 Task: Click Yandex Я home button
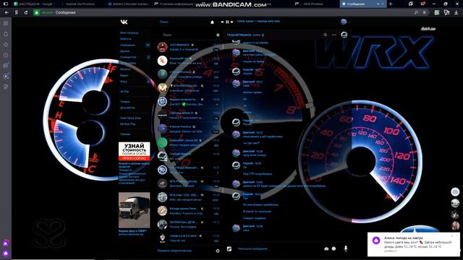coord(16,13)
